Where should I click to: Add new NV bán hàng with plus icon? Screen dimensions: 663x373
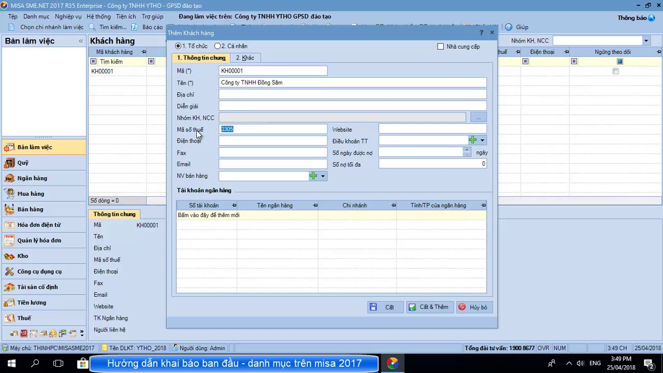coord(313,176)
